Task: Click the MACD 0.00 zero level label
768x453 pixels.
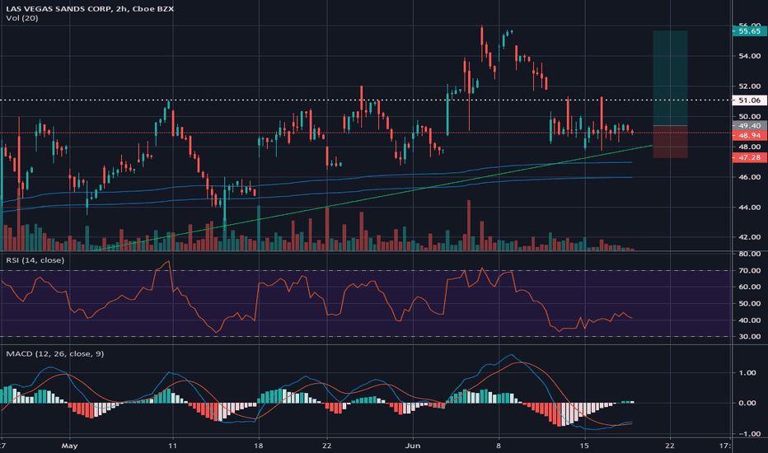Action: (749, 403)
